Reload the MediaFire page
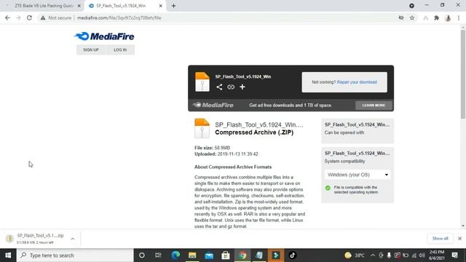Image resolution: width=466 pixels, height=262 pixels. click(29, 17)
